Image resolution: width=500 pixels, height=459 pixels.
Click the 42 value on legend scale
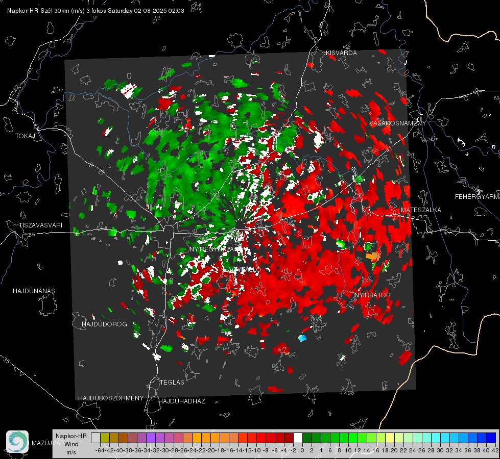tap(495, 450)
